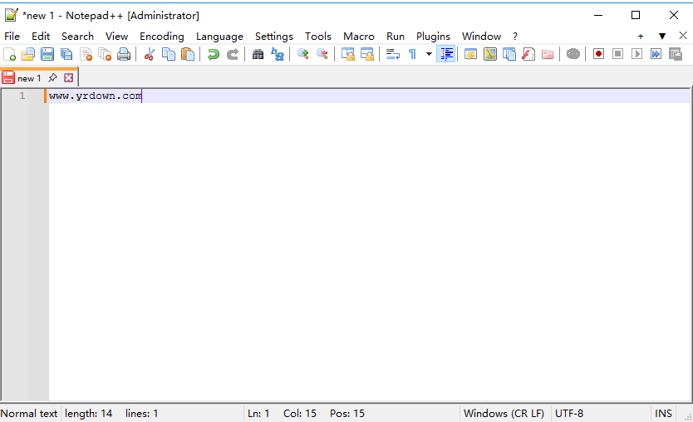This screenshot has height=422, width=693.
Task: Click the Save recorded macro icon
Action: [676, 54]
